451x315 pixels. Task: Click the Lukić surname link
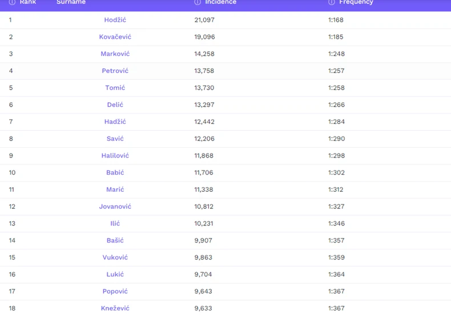(115, 274)
